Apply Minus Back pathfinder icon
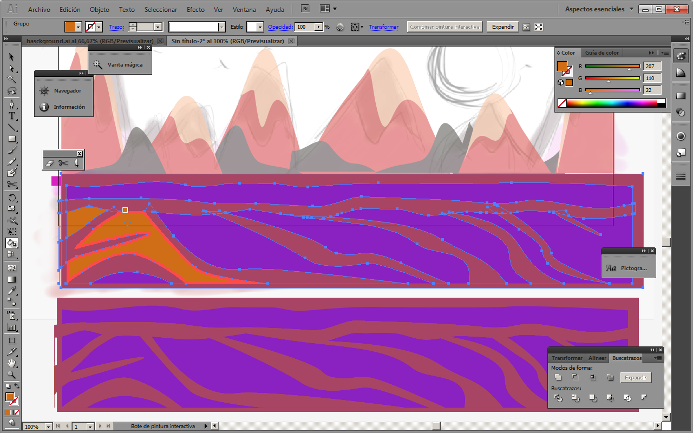The height and width of the screenshot is (433, 693). click(x=644, y=398)
